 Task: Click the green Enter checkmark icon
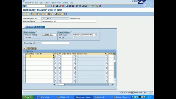click(24, 6)
